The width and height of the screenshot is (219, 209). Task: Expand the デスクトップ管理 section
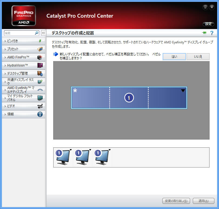point(24,74)
